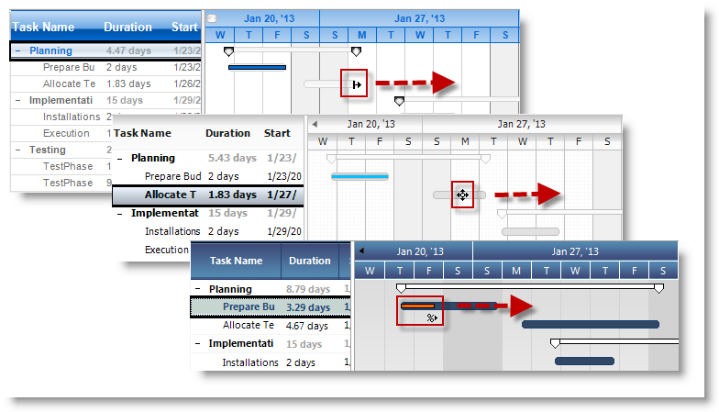Click the 4.67 days duration cell in the bottom Gantt
This screenshot has height=412, width=719.
pyautogui.click(x=307, y=326)
